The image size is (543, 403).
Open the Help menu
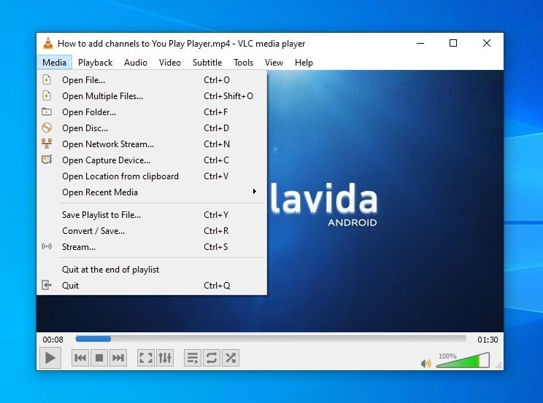tap(304, 63)
